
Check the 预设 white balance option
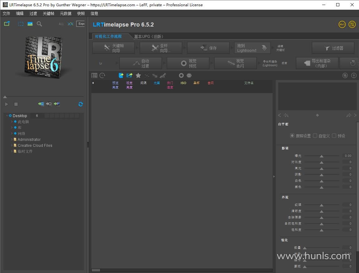334,136
